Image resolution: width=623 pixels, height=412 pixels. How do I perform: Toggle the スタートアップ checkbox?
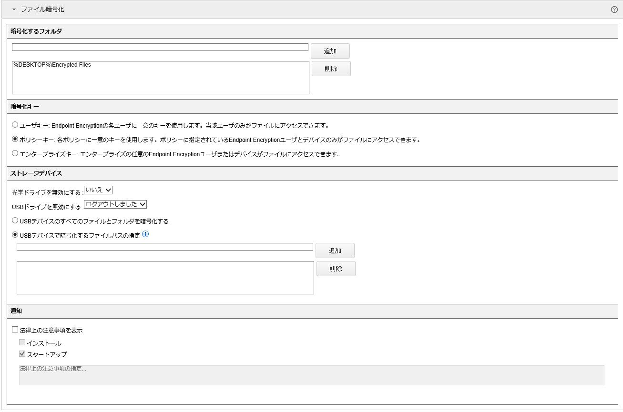[x=22, y=354]
